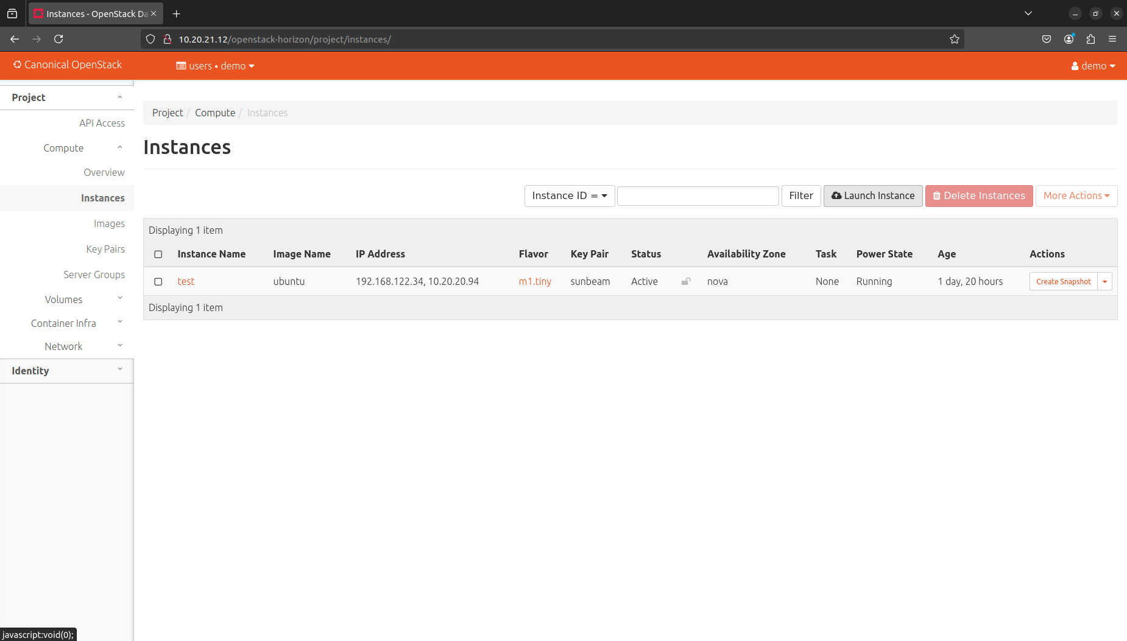Screen dimensions: 1127x641
Task: Click Create Snapshot for test instance
Action: click(x=1064, y=281)
